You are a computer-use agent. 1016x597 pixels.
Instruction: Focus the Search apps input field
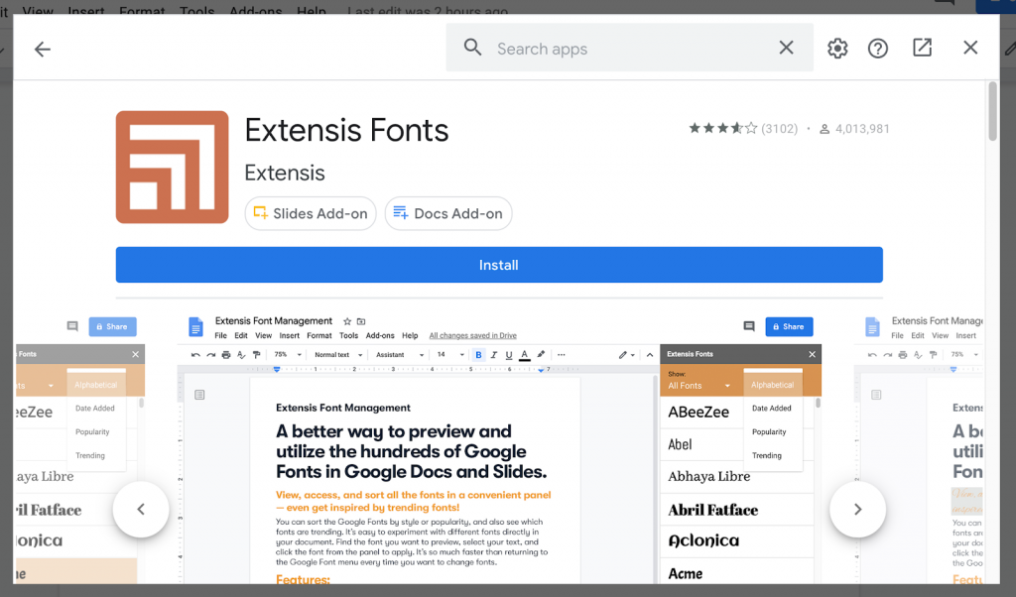628,49
